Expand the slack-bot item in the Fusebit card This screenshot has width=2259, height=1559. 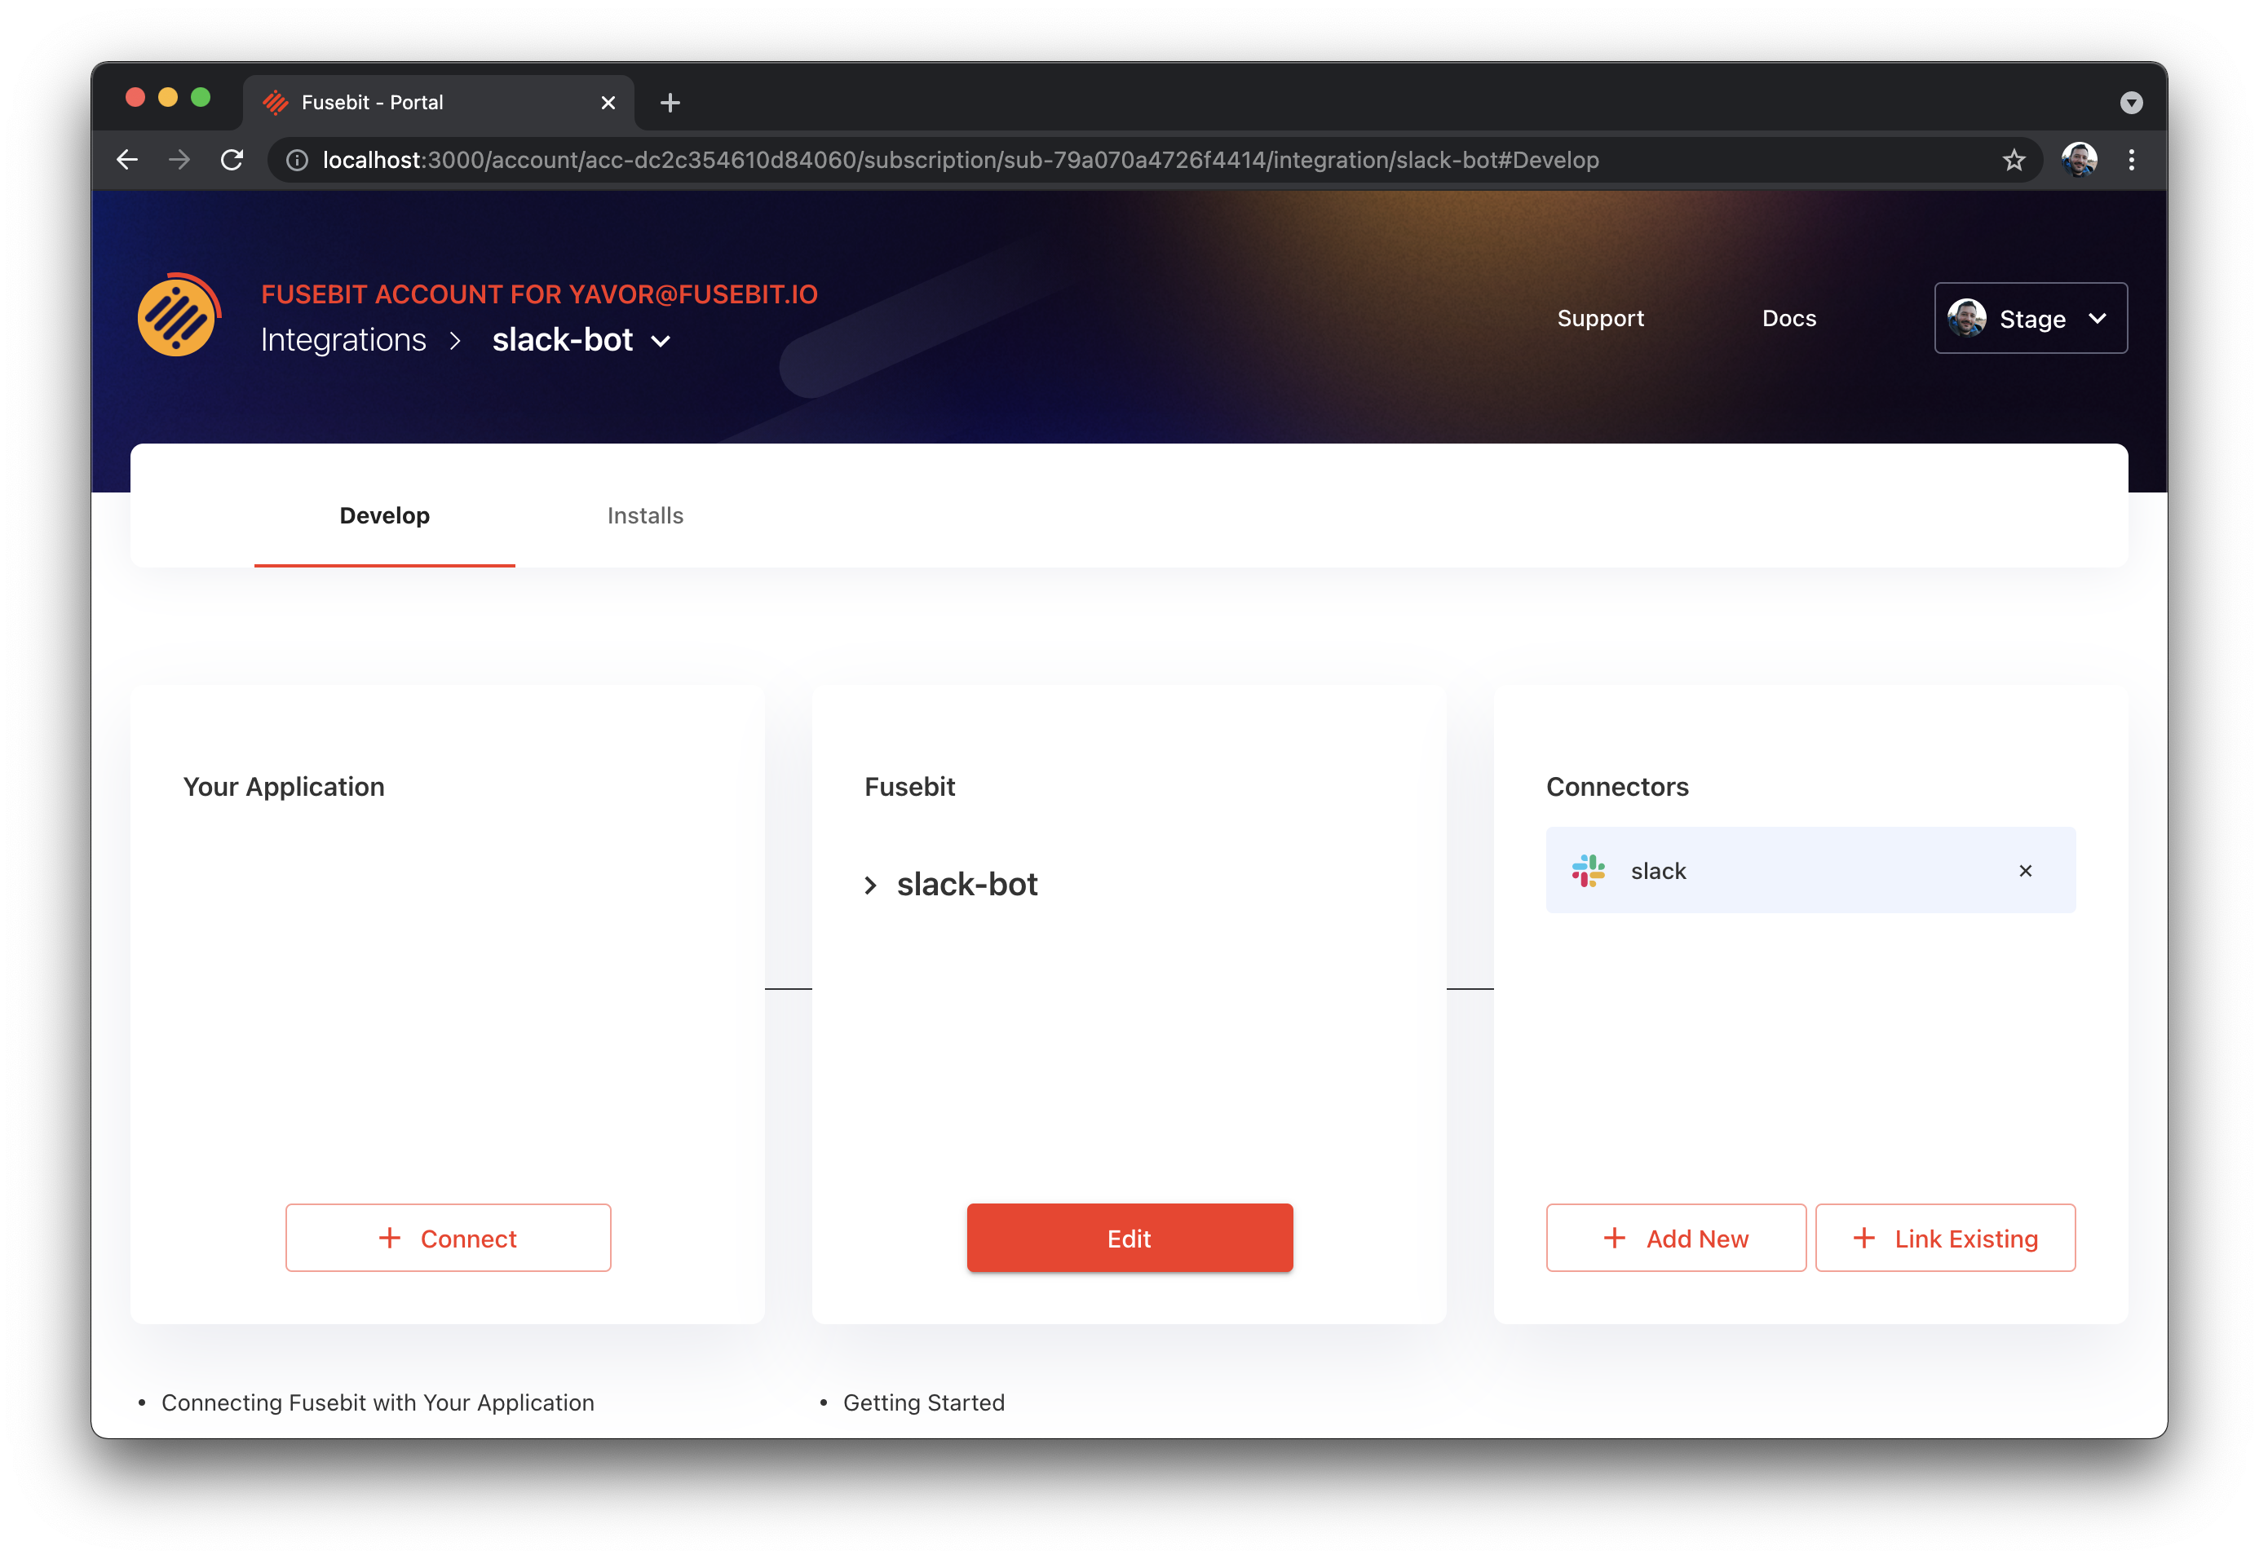click(869, 885)
